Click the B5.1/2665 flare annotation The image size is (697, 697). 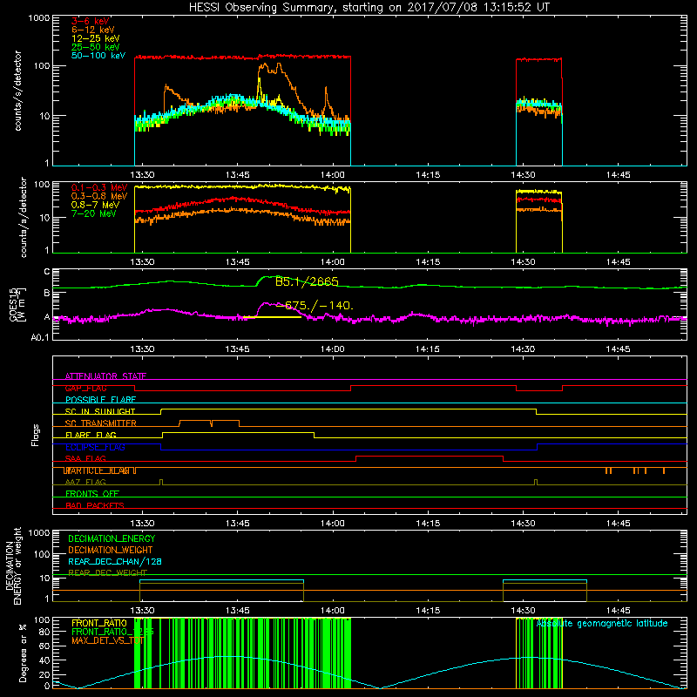point(307,281)
